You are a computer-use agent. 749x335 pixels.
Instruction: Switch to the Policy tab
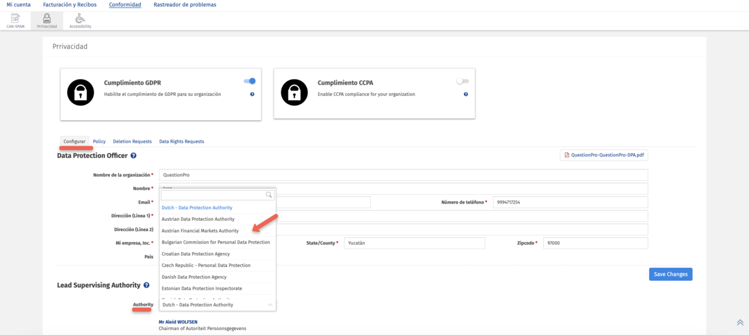click(x=99, y=141)
